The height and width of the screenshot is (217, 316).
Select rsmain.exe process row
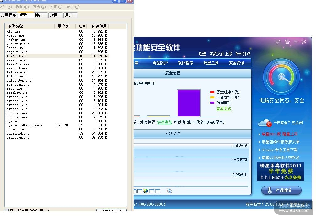(x=57, y=60)
